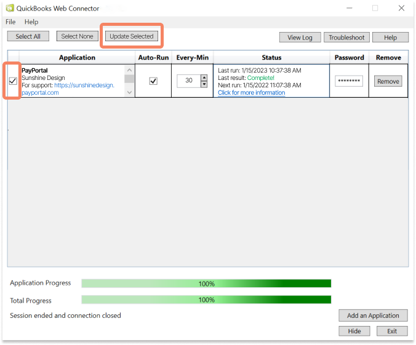Viewport: 416px width, 345px height.
Task: Increase Every-Min value with up arrow
Action: [204, 77]
